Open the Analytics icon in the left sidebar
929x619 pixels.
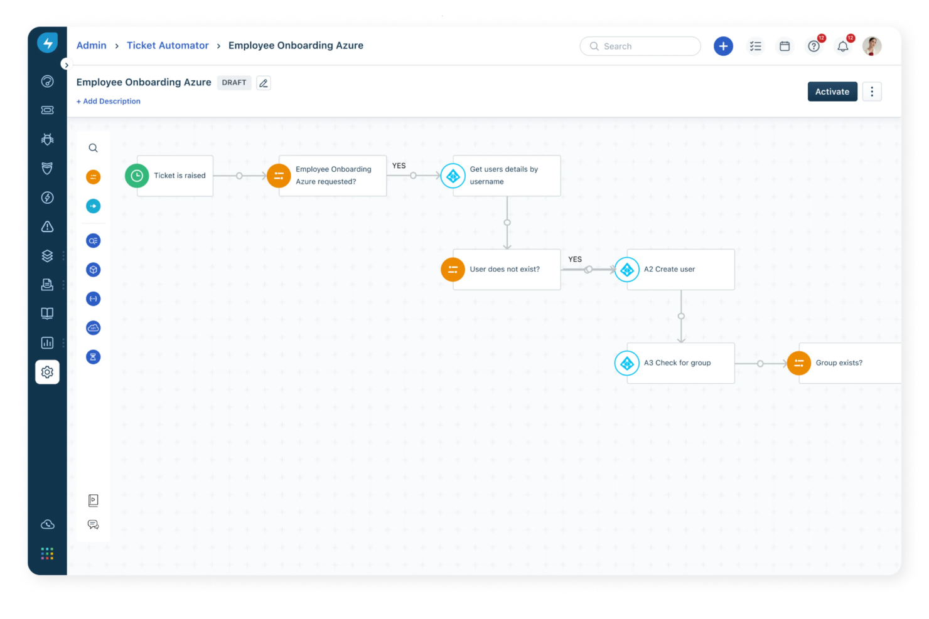point(47,342)
